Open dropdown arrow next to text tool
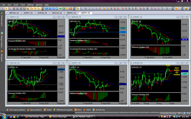 [x=165, y=9]
